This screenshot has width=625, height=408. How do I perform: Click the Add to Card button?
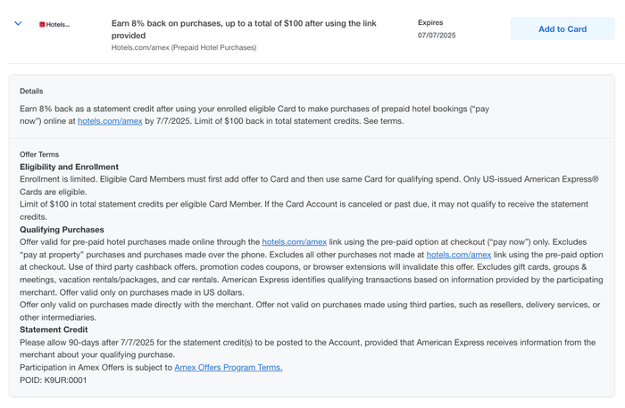tap(562, 29)
